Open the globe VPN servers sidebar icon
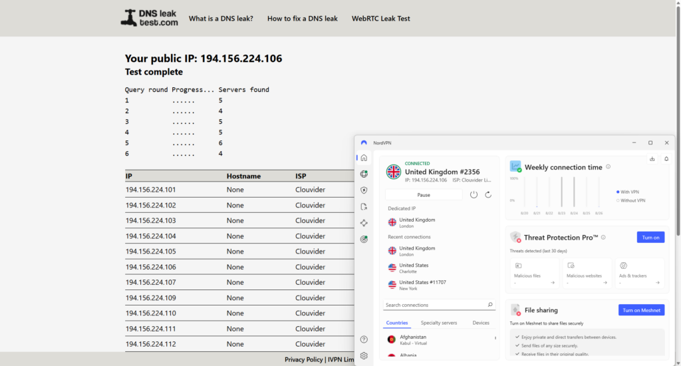Viewport: 681px width, 366px height. (x=364, y=174)
